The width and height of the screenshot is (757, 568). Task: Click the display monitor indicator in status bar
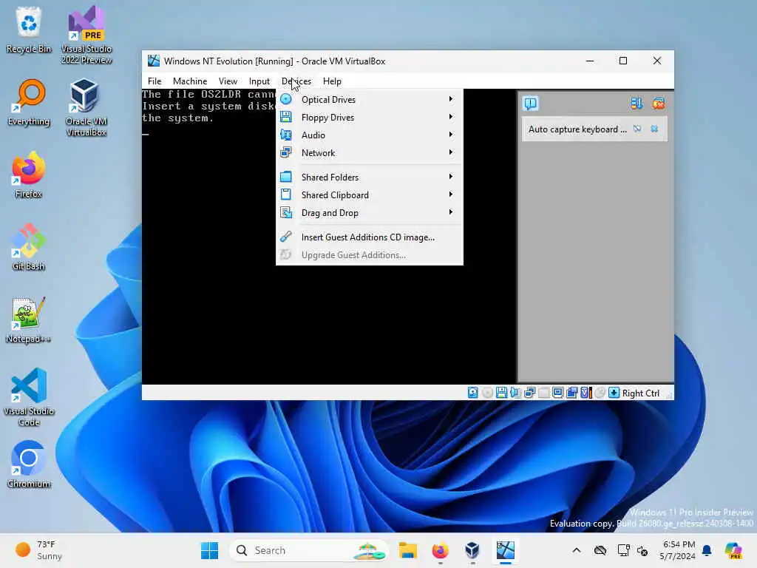(x=557, y=393)
